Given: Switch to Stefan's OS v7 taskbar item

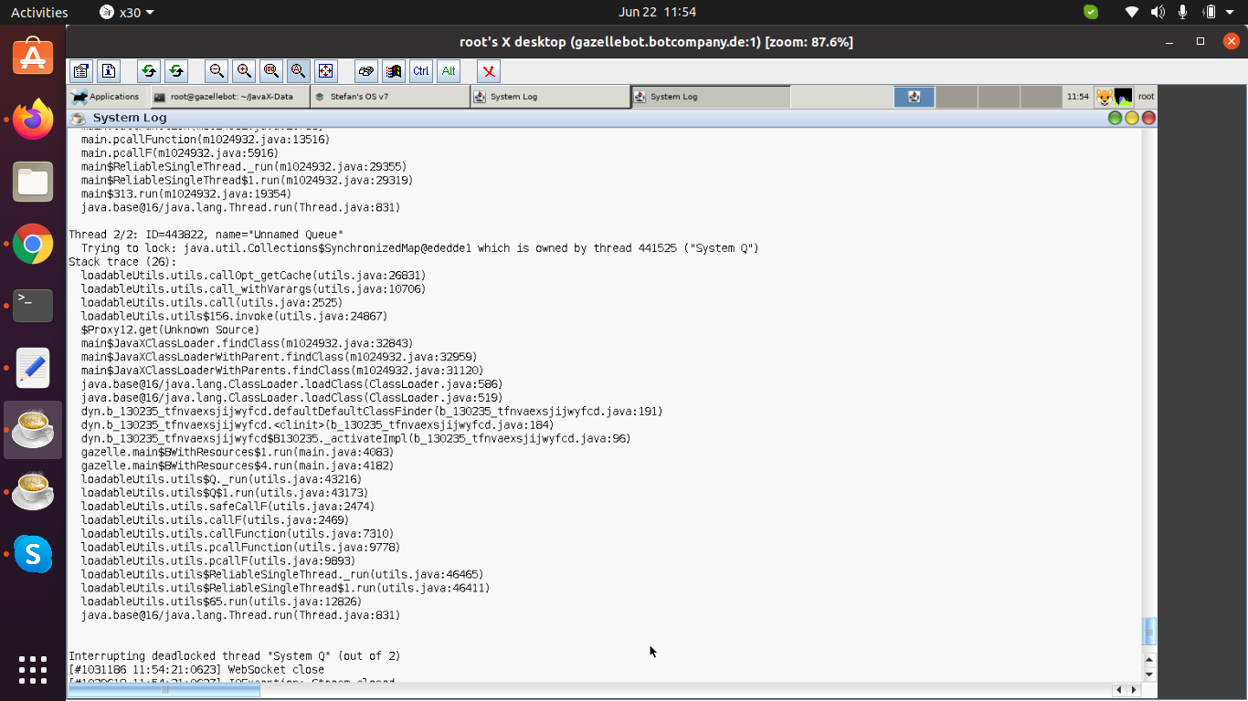Looking at the screenshot, I should pos(388,97).
